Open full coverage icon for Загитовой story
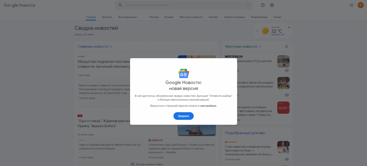367x166 pixels. (287, 159)
